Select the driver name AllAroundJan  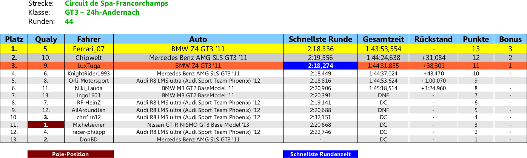click(89, 110)
